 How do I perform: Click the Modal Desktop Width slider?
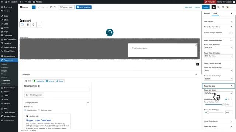(215, 104)
